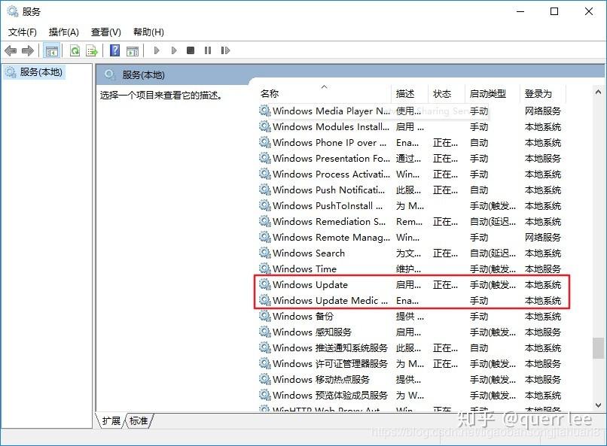Click the Forward navigation arrow
The image size is (607, 446).
point(27,50)
